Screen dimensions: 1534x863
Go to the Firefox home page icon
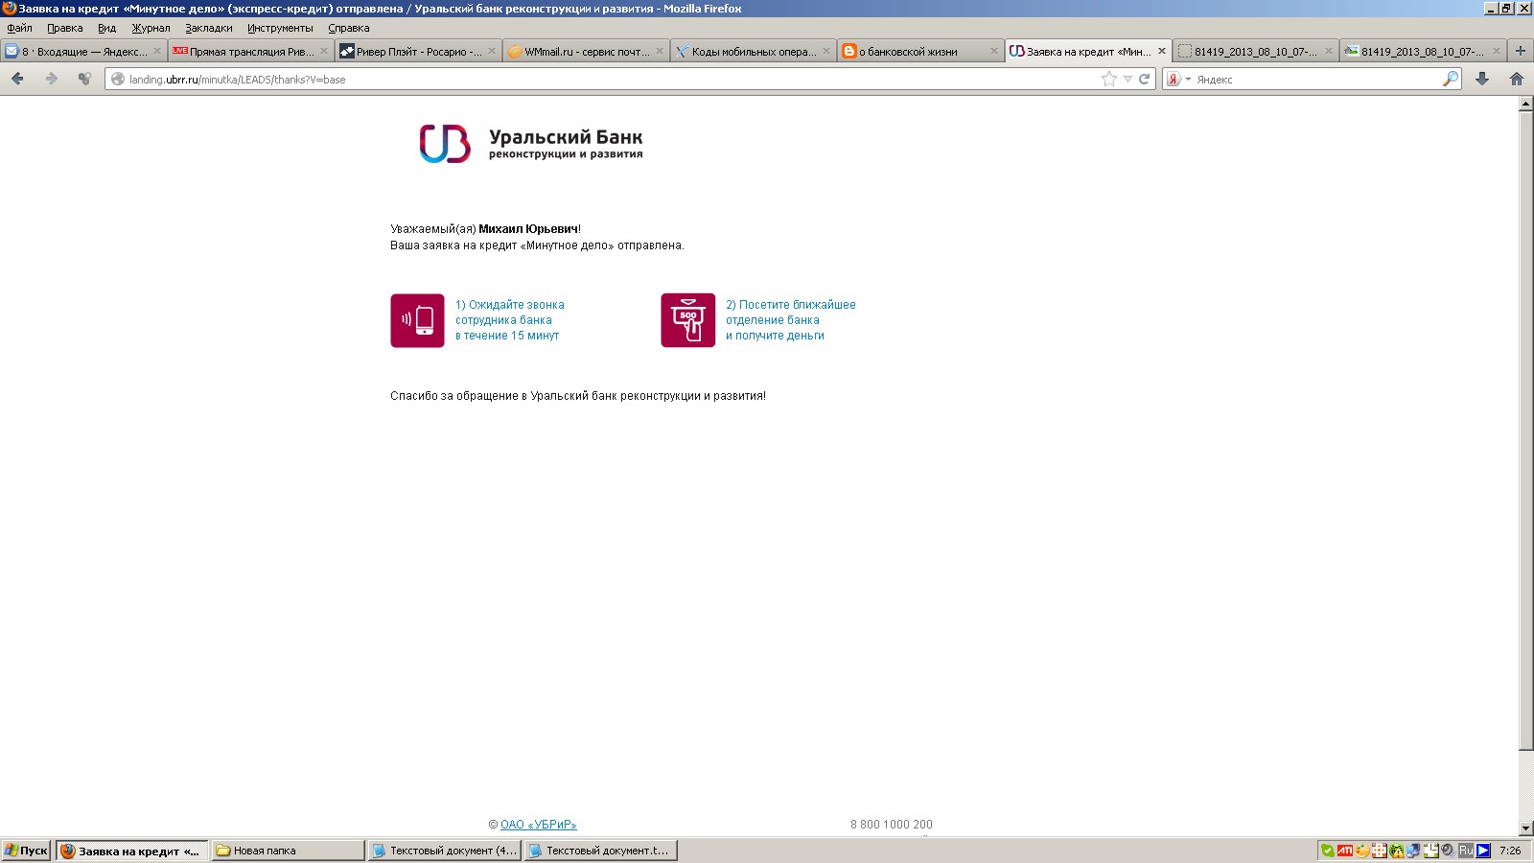1517,79
